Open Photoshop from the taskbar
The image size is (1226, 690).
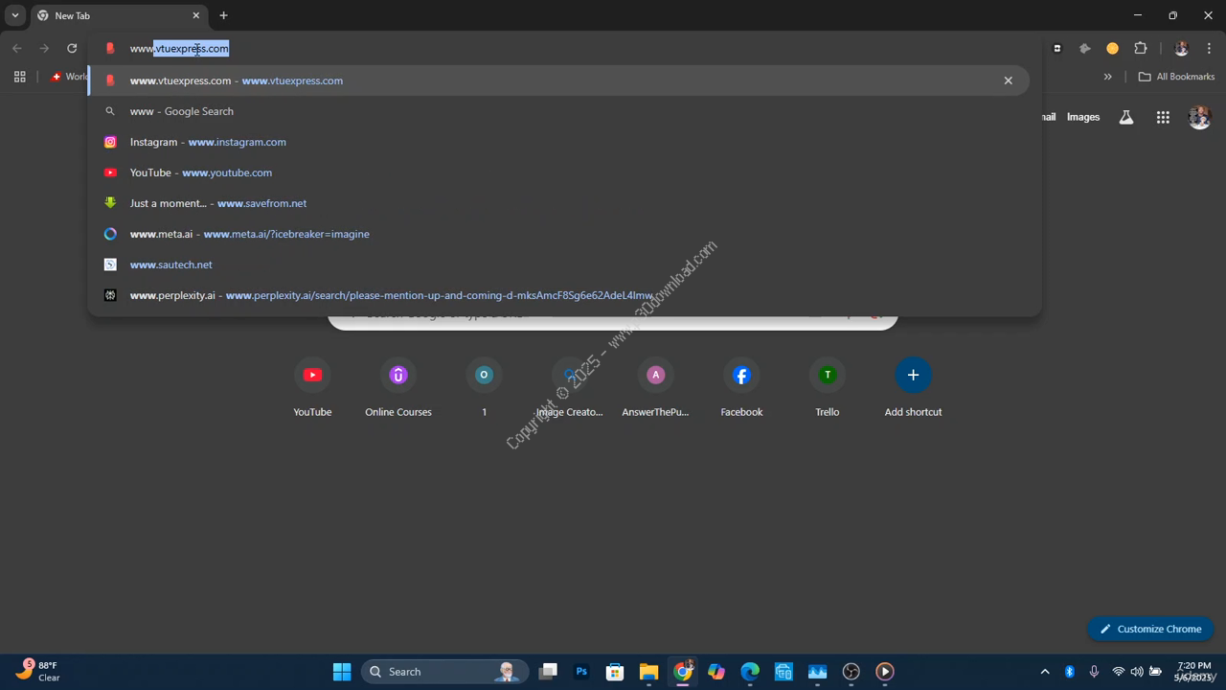point(581,672)
